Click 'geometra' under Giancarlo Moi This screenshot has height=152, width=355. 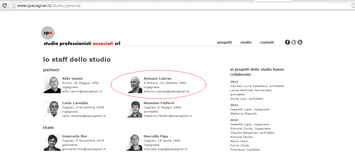[69, 145]
